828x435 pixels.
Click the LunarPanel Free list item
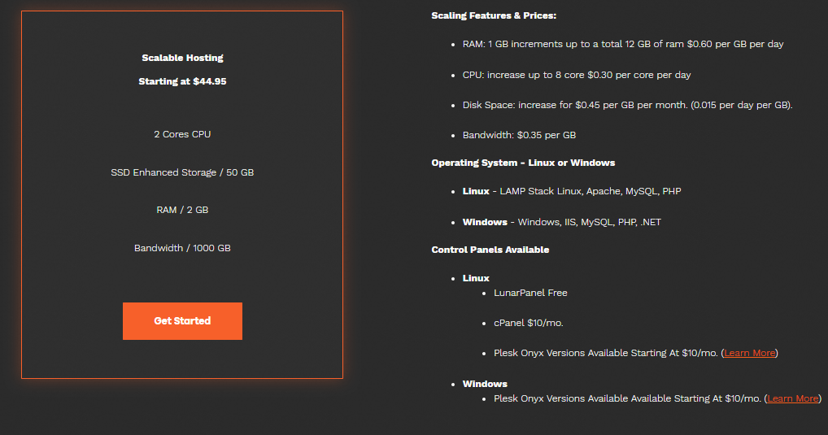530,293
